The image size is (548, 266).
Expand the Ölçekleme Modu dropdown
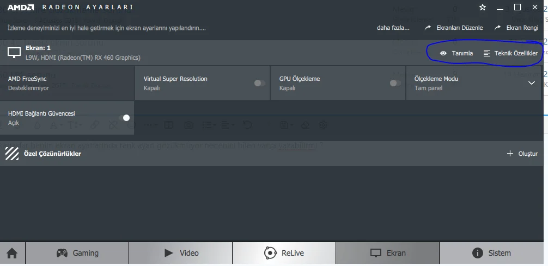coord(531,83)
